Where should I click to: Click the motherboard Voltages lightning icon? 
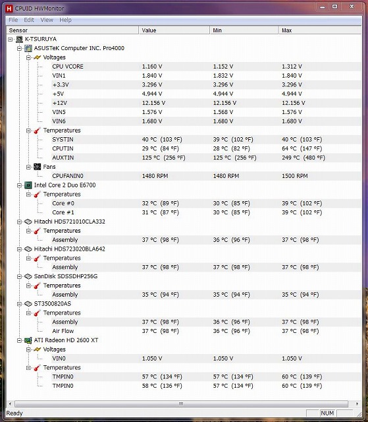coord(38,57)
